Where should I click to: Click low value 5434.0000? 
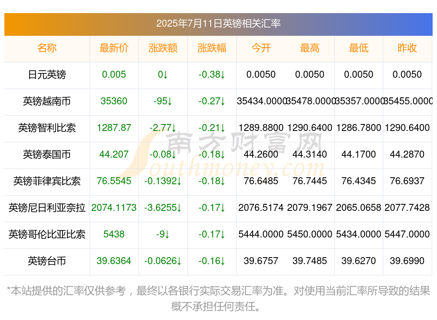click(x=359, y=234)
